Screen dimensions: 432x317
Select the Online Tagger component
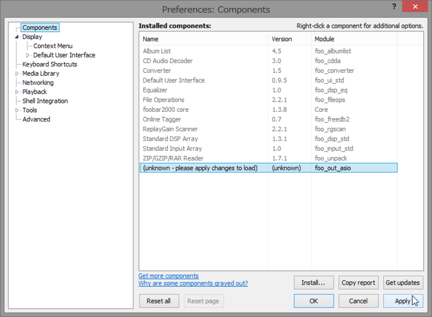pos(268,119)
